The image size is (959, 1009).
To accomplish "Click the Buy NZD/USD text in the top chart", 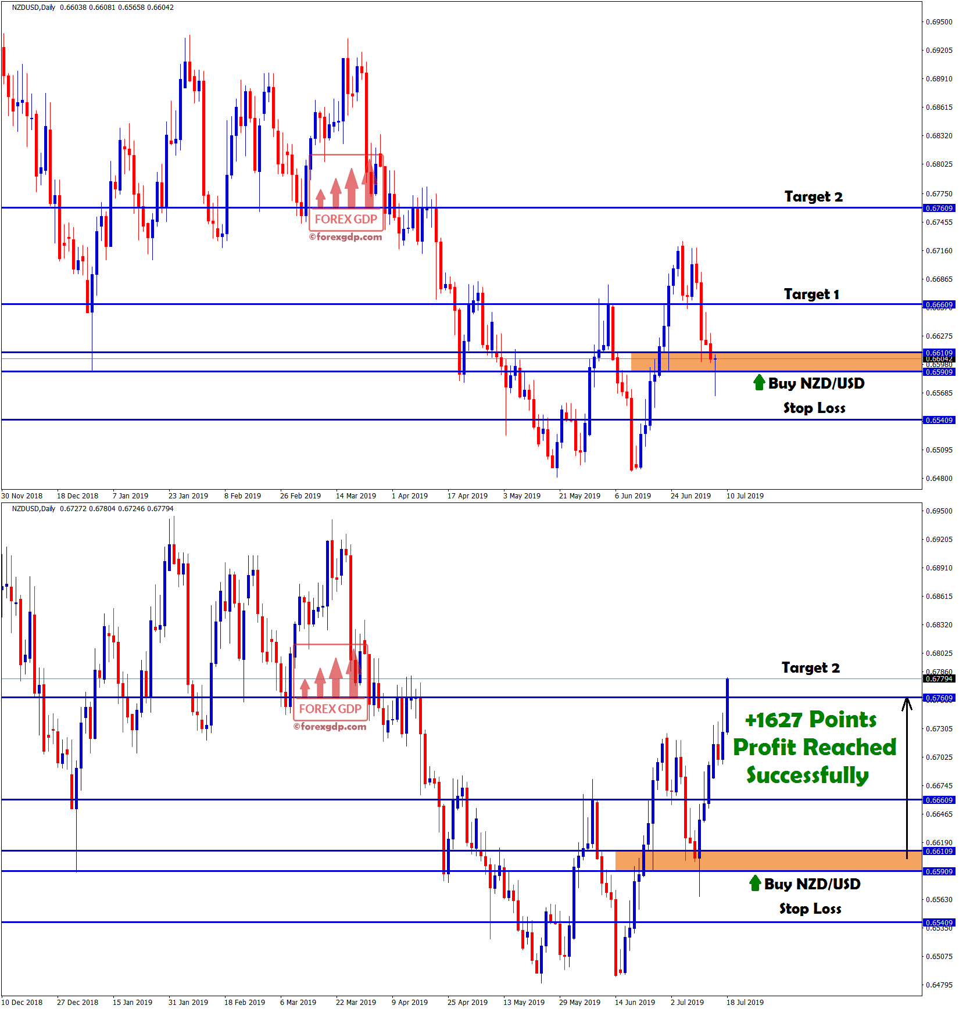I will (816, 383).
